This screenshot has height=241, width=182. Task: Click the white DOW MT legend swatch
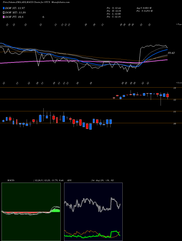pos(4,13)
